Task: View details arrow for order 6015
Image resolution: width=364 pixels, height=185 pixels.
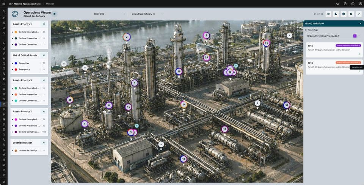Action: click(359, 54)
